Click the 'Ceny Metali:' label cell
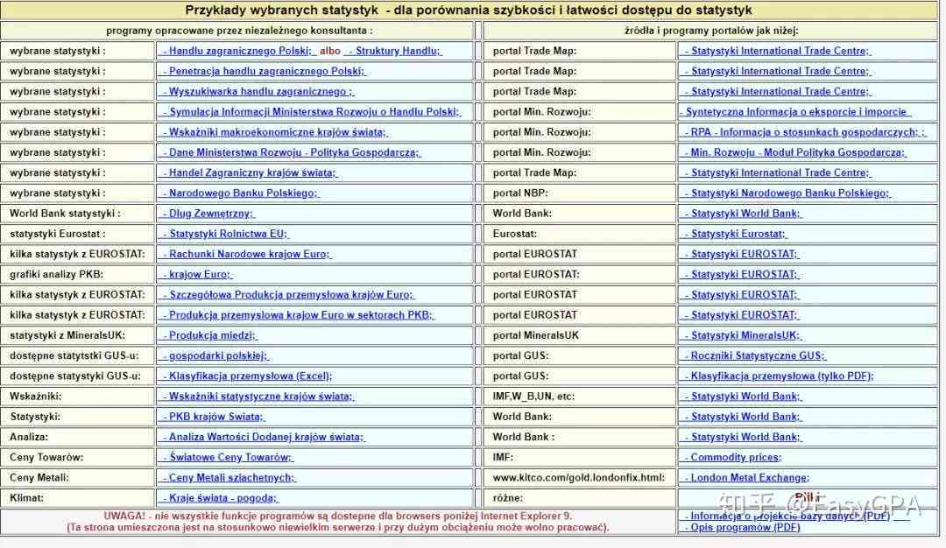 [78, 478]
